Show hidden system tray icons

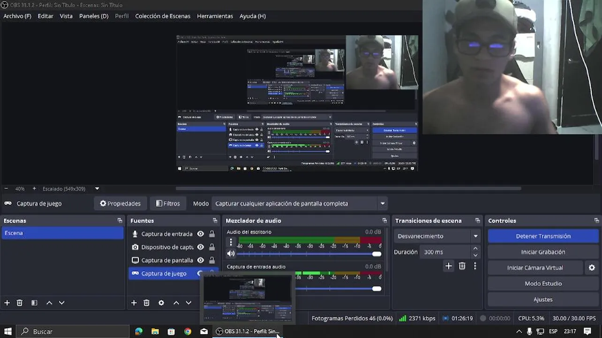point(519,331)
